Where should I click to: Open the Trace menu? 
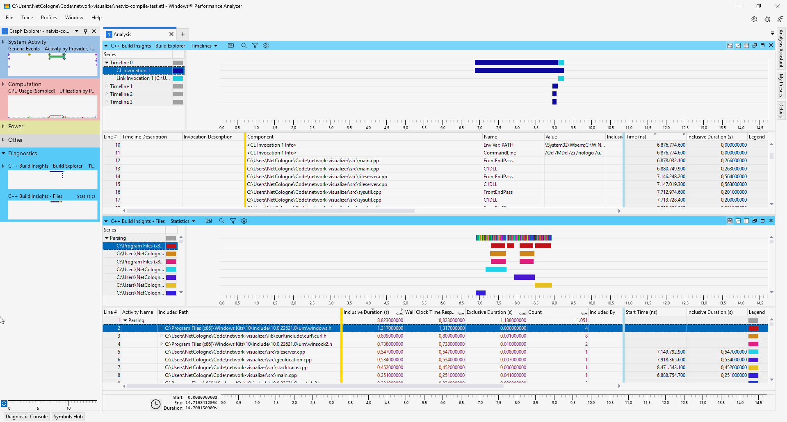coord(27,18)
